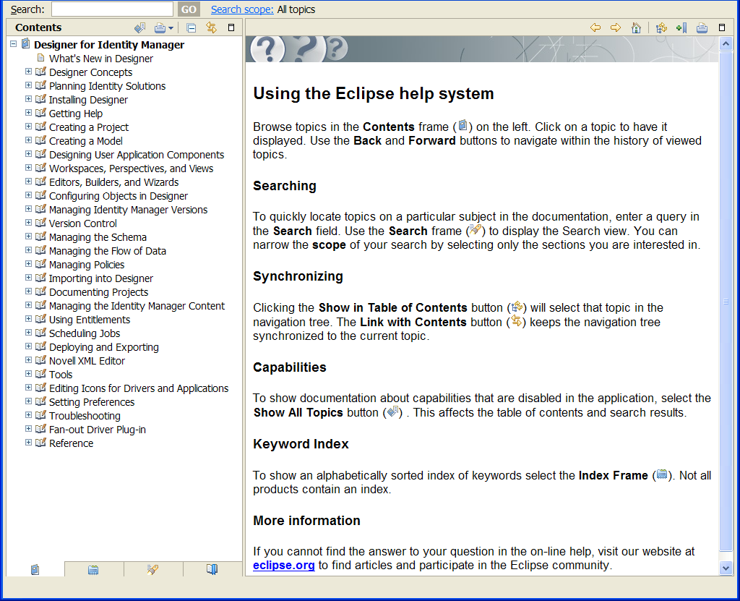The height and width of the screenshot is (601, 740).
Task: Open the Bookmarks tab at bottom
Action: [212, 570]
